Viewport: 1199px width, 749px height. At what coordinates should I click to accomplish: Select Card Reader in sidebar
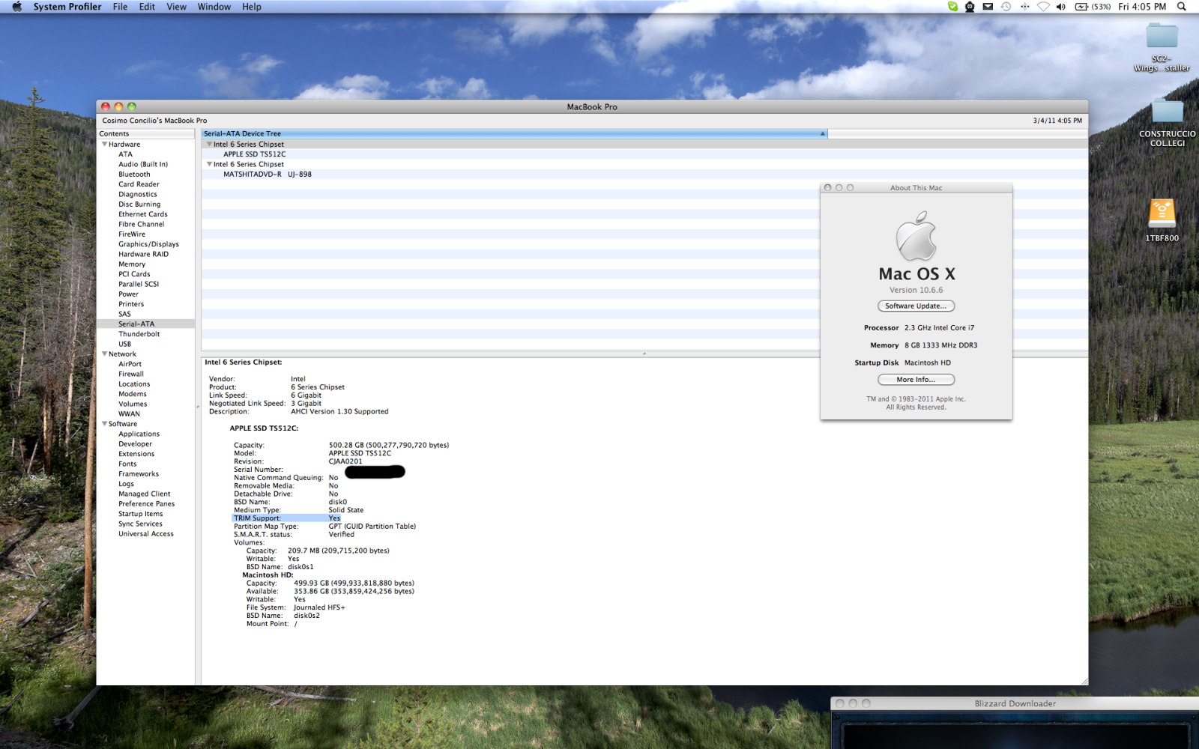coord(139,184)
